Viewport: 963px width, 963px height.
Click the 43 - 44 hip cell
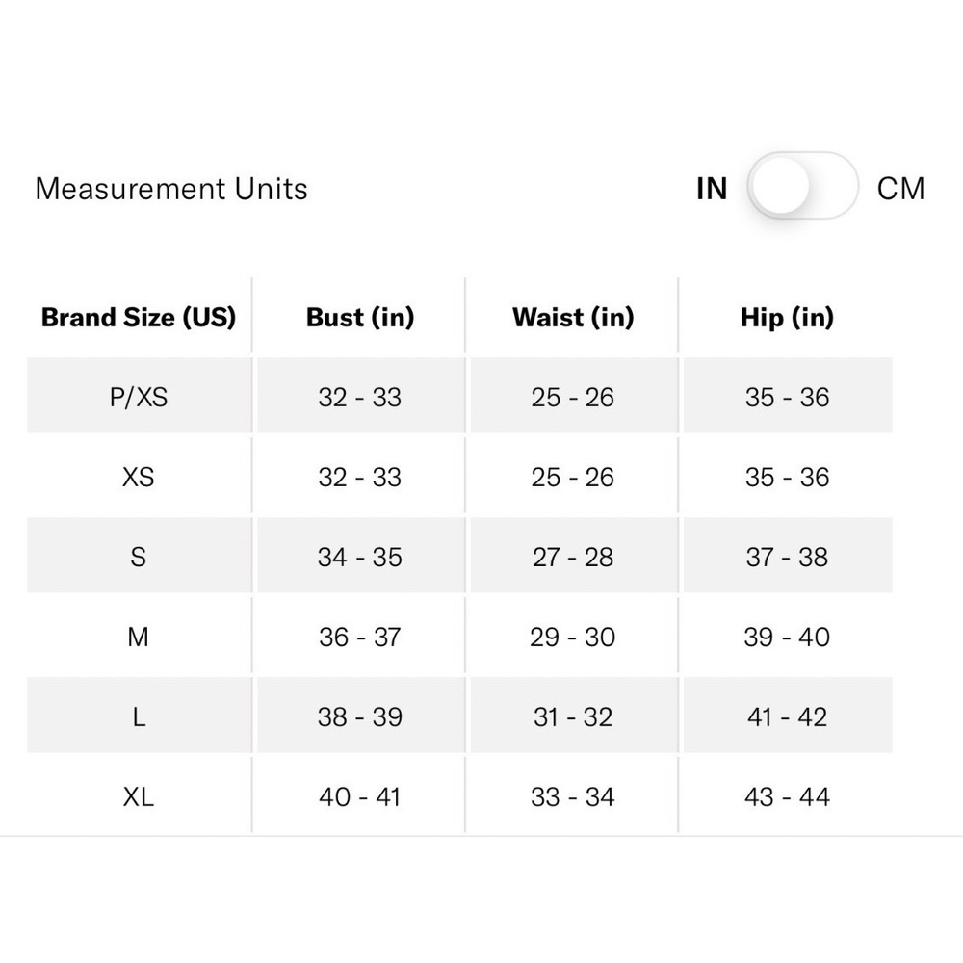point(788,796)
